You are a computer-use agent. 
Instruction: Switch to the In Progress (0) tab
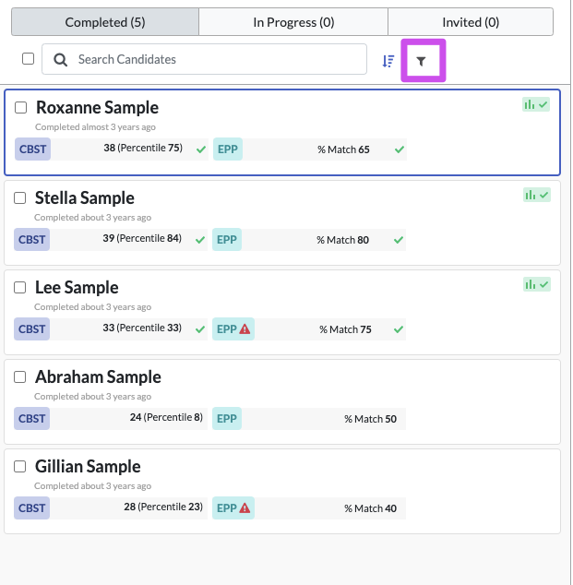pyautogui.click(x=293, y=22)
